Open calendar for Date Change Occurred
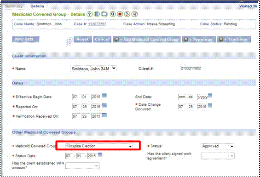The image size is (260, 177). pos(210,105)
